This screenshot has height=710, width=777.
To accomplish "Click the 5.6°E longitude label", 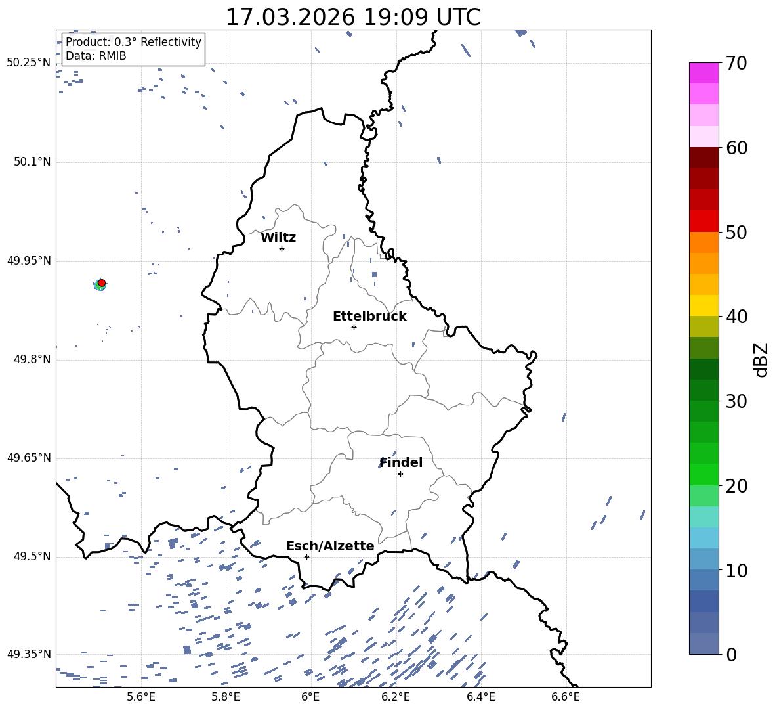I will [141, 697].
